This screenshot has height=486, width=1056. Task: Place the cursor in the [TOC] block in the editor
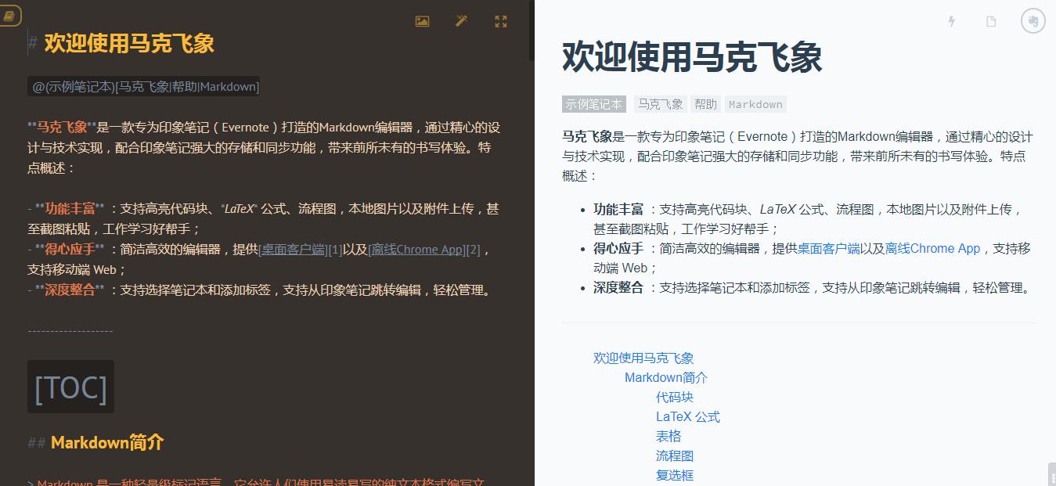click(70, 385)
